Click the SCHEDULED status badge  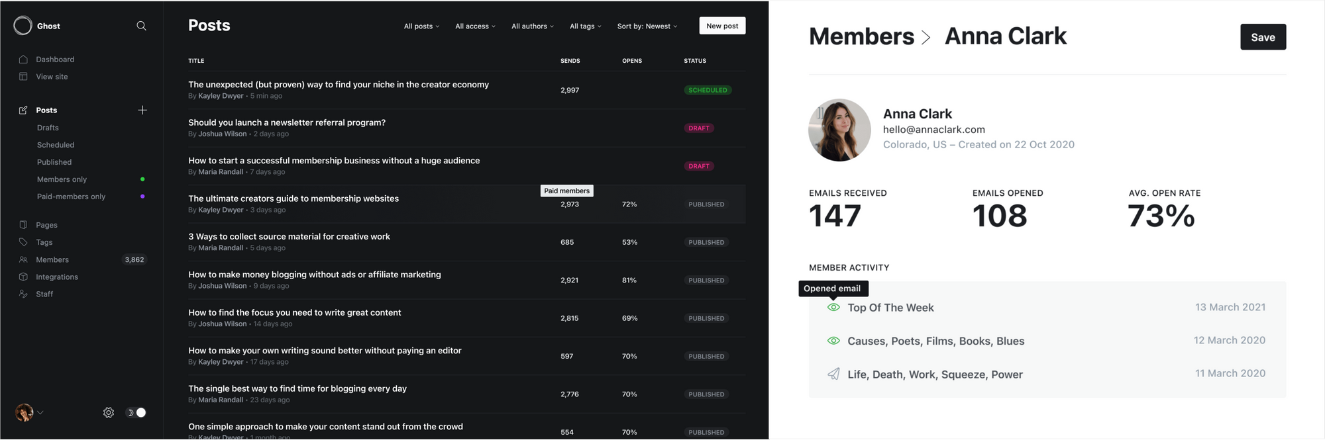click(x=708, y=90)
